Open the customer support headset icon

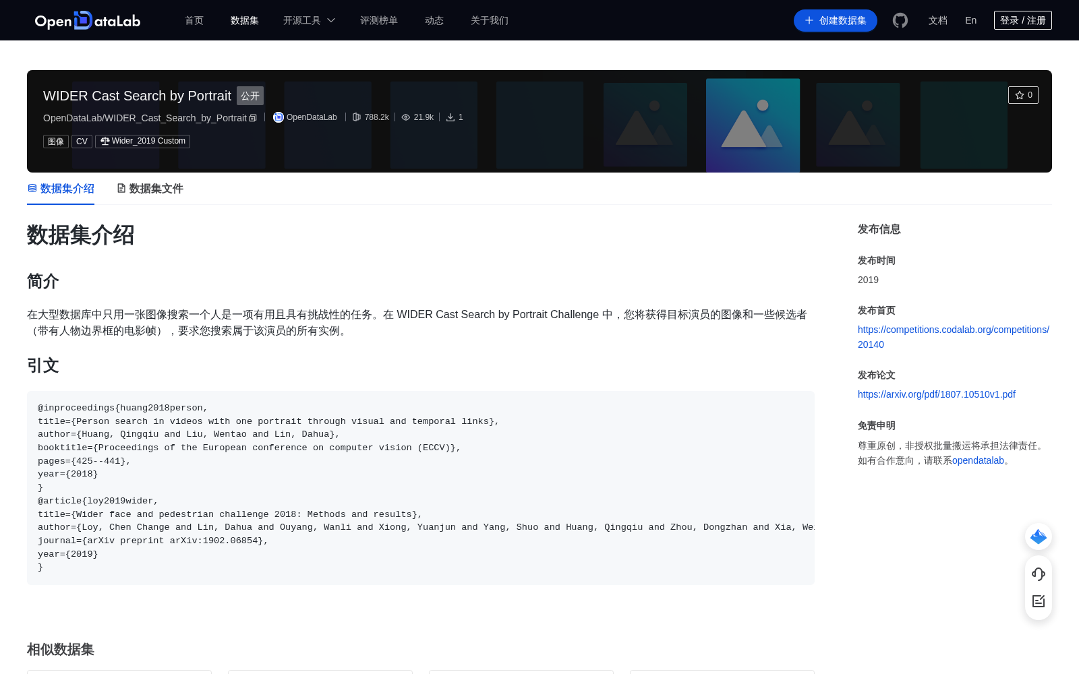[1039, 574]
